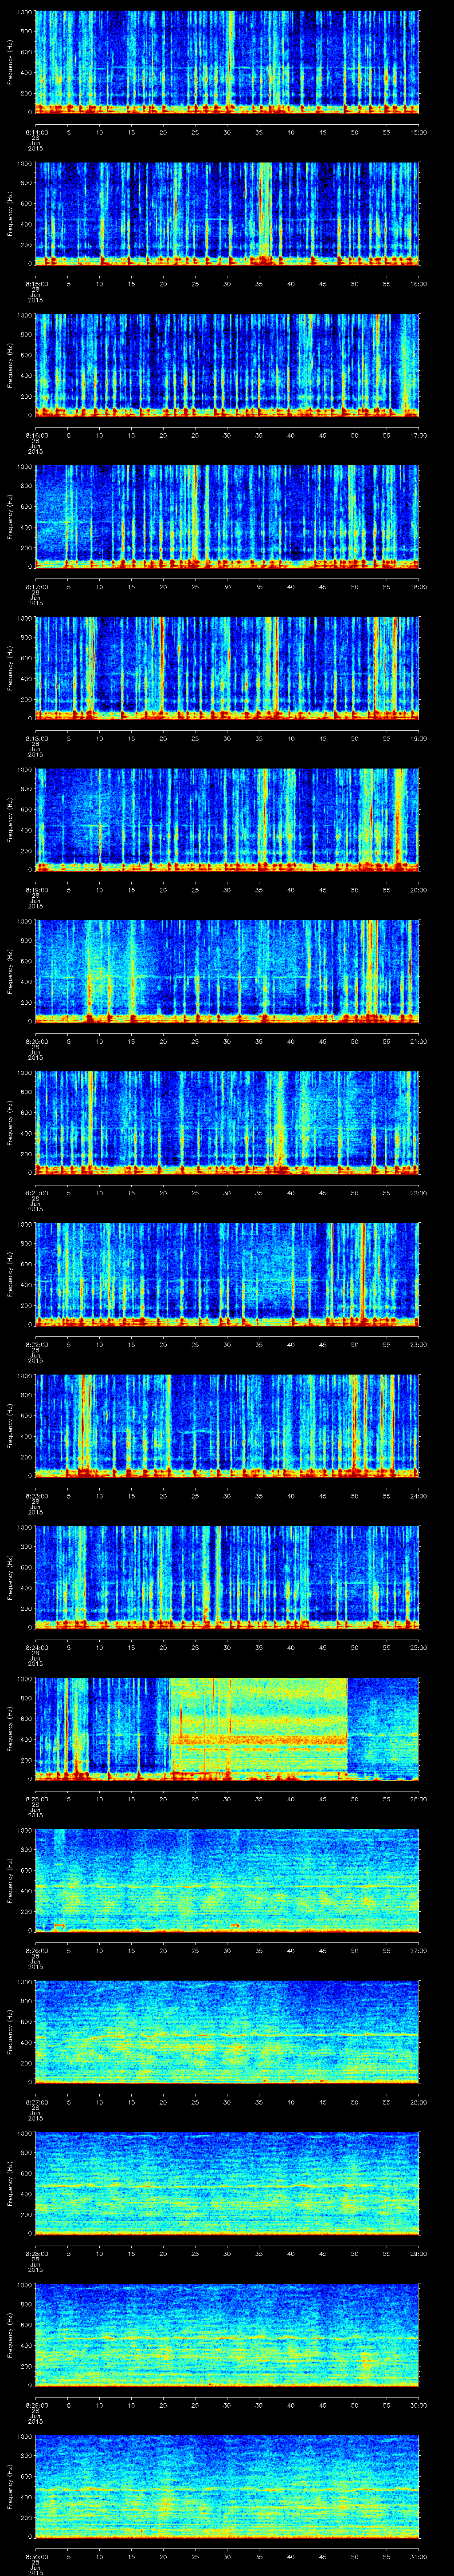
Task: Click the spectrogram panel starting at 8:28:00
Action: click(227, 2183)
